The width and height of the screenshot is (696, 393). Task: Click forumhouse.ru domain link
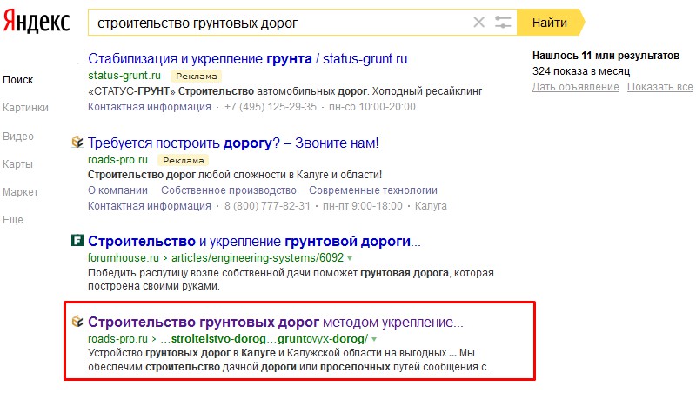pos(124,257)
